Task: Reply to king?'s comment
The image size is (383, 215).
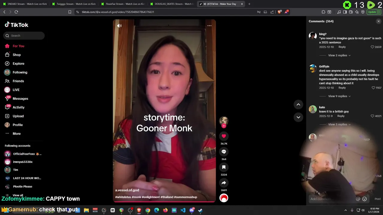Action: click(342, 47)
